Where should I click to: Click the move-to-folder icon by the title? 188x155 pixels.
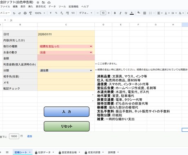pos(43,2)
